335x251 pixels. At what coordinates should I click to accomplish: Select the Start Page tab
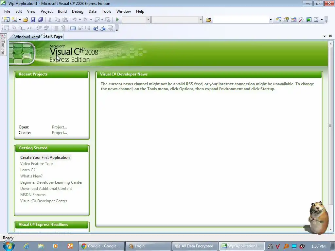(x=53, y=36)
